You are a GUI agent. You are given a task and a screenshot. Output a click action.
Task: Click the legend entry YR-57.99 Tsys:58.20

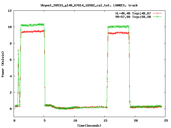(x=133, y=17)
